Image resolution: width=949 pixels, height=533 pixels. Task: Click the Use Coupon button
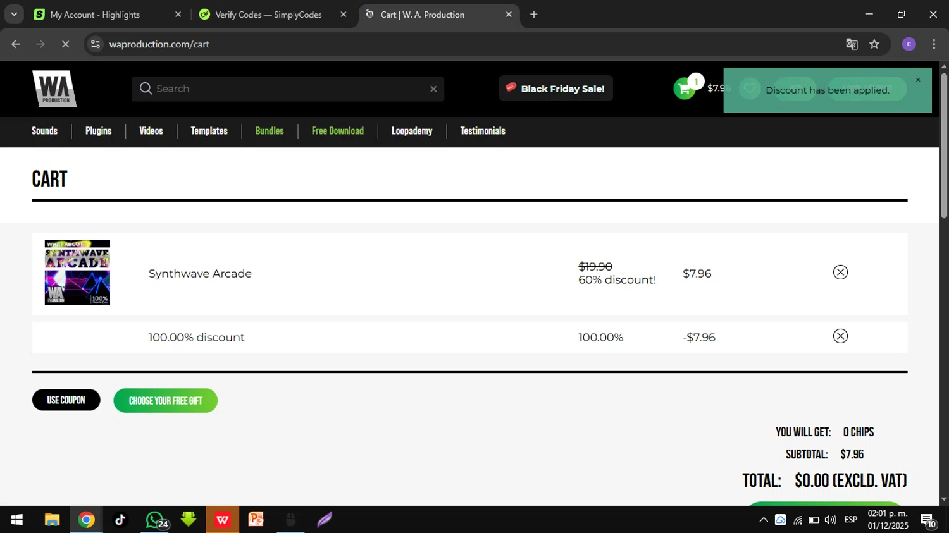(66, 400)
